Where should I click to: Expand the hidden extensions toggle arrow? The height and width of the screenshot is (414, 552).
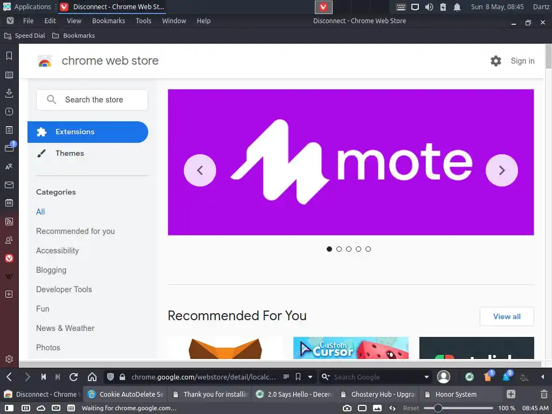click(x=542, y=377)
